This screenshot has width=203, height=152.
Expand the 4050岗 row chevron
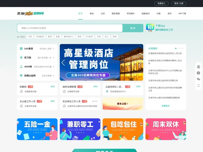[54, 67]
